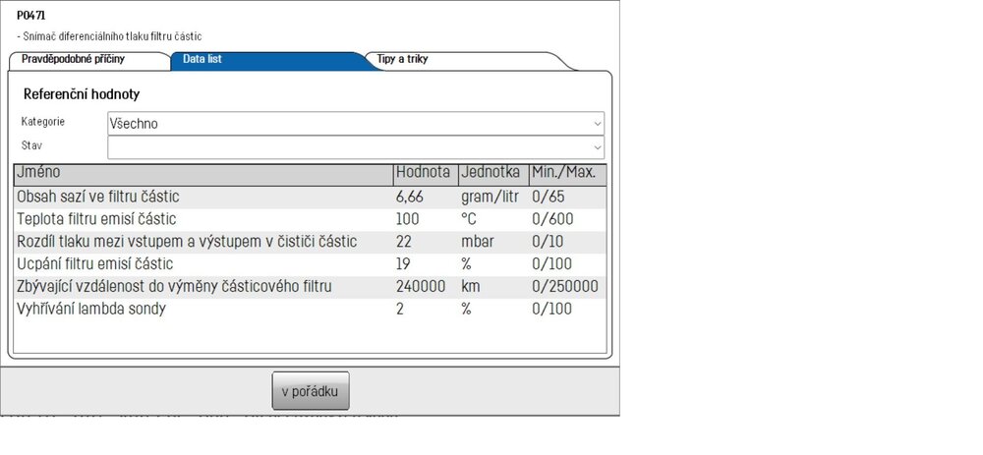This screenshot has height=455, width=983.
Task: Click the 22 mbar pressure value cell
Action: (427, 242)
